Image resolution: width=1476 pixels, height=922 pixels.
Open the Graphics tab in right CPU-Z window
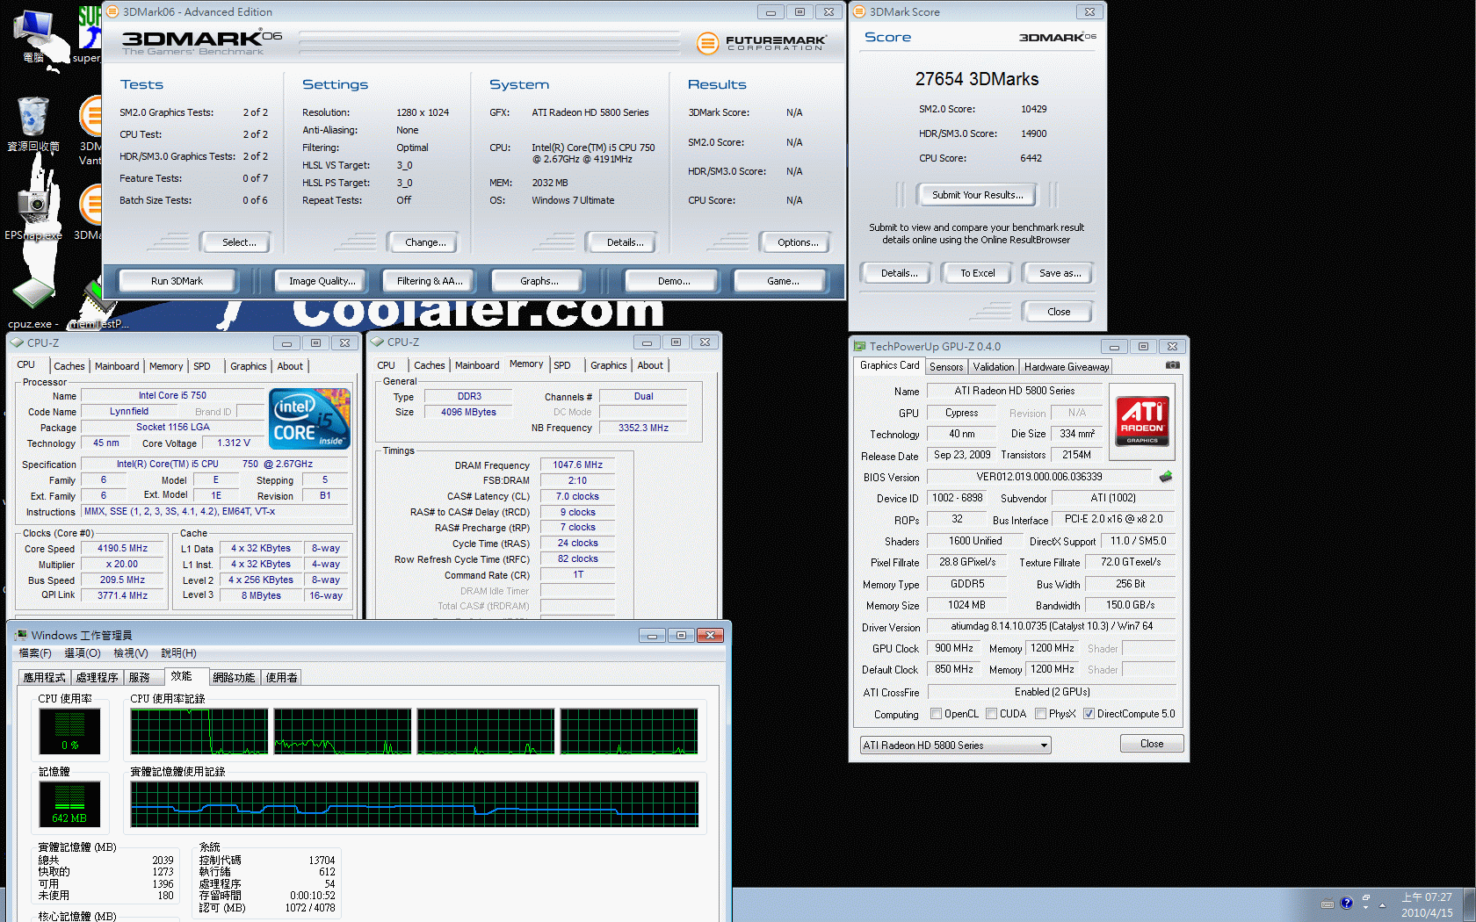click(x=608, y=365)
